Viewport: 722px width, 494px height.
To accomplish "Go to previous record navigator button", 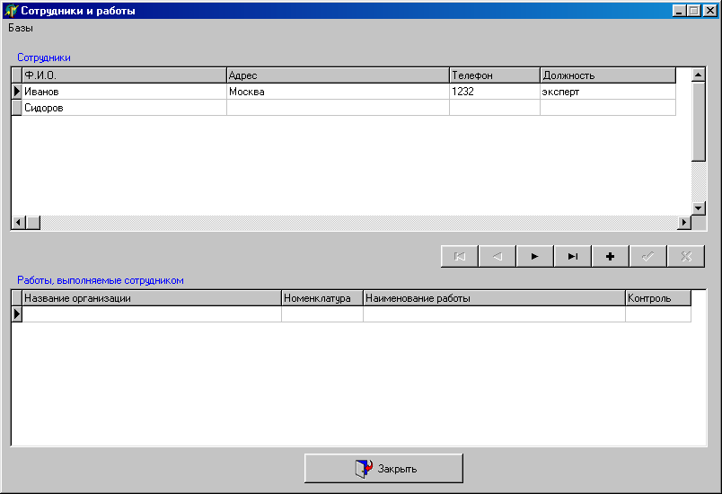I will point(497,257).
